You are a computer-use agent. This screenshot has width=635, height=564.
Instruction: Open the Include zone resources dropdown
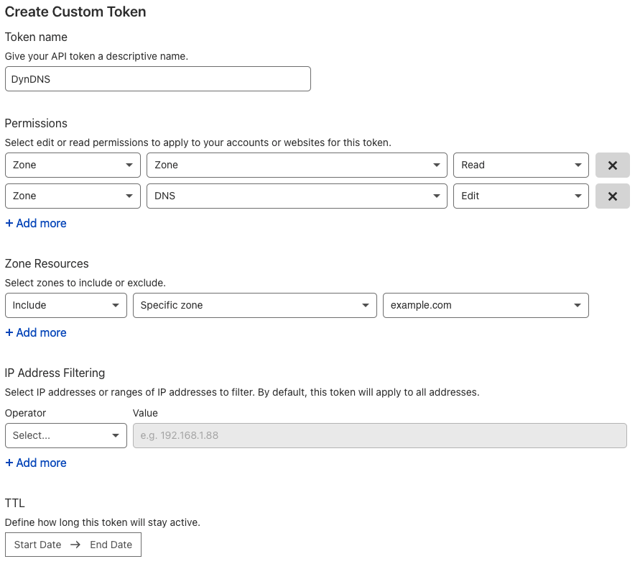[66, 305]
